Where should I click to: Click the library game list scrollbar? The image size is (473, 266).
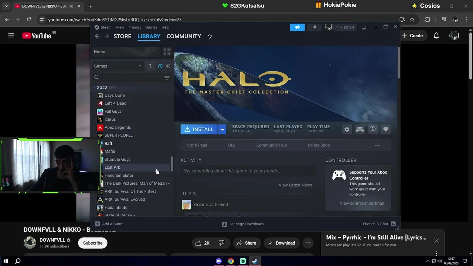point(171,164)
